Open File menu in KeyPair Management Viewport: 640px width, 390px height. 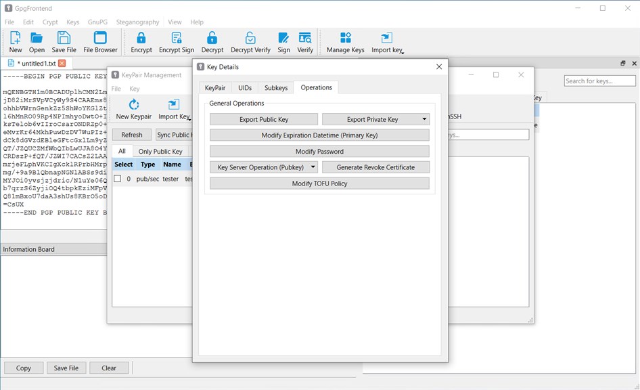(116, 89)
